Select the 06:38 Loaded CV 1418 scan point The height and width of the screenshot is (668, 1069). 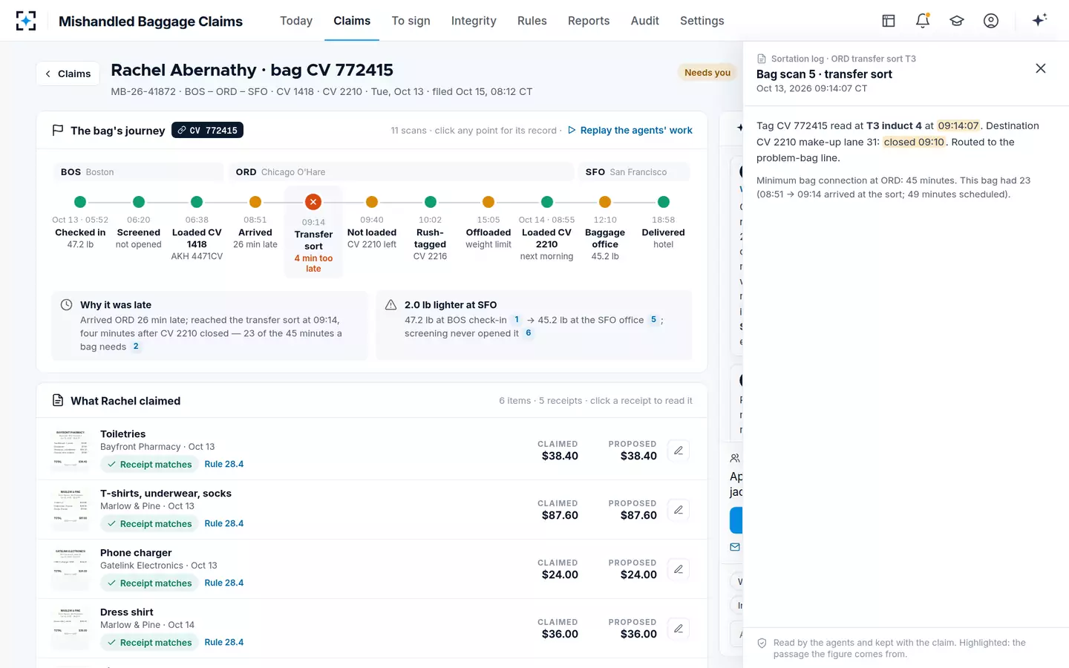[197, 228]
